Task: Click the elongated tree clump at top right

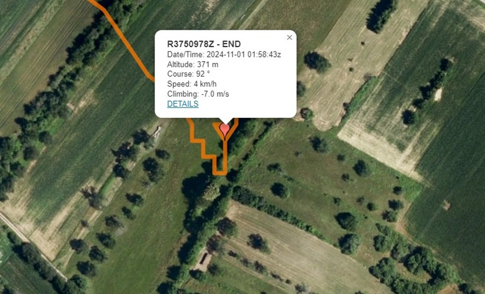Action: click(381, 15)
